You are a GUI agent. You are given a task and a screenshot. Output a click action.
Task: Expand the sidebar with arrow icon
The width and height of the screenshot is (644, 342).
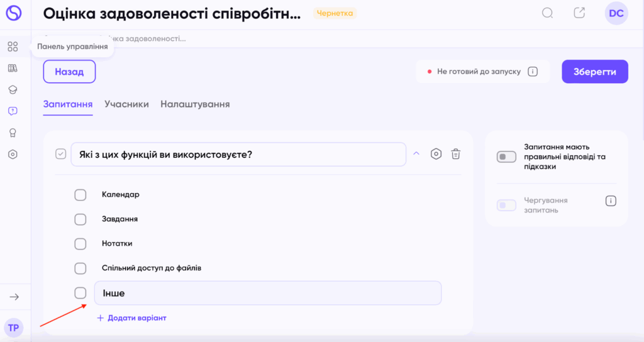[14, 297]
